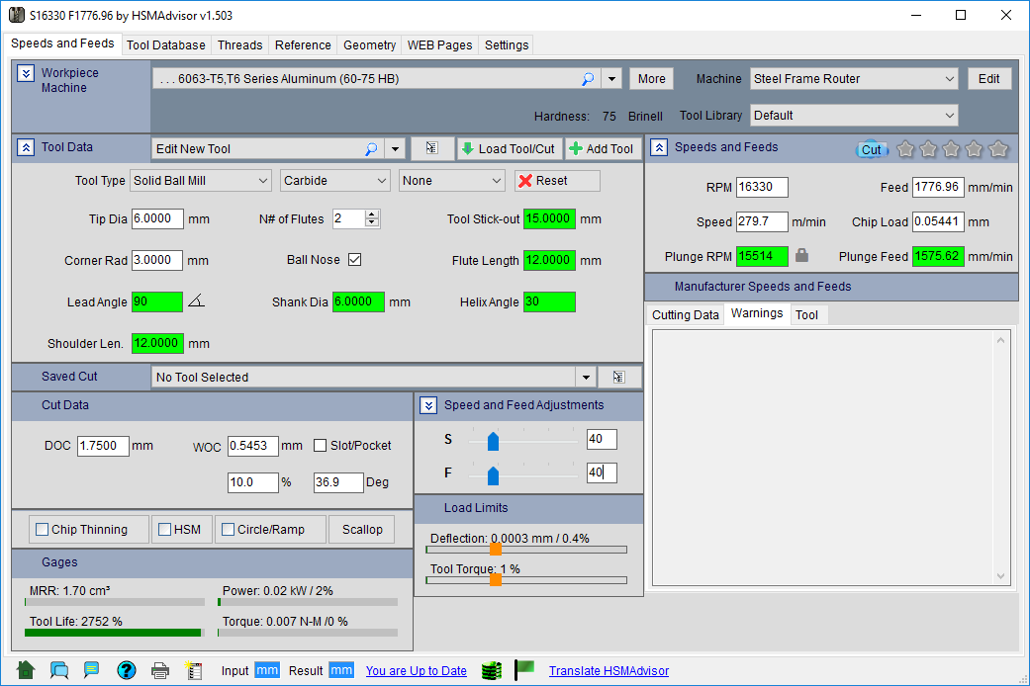Click the Translate HSMAdvisor link
The height and width of the screenshot is (686, 1030).
(x=609, y=671)
